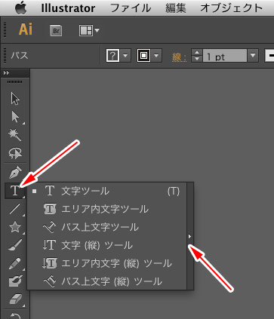The image size is (274, 319).
Task: Choose パス上文字ツール from the flyout
Action: pos(107,227)
